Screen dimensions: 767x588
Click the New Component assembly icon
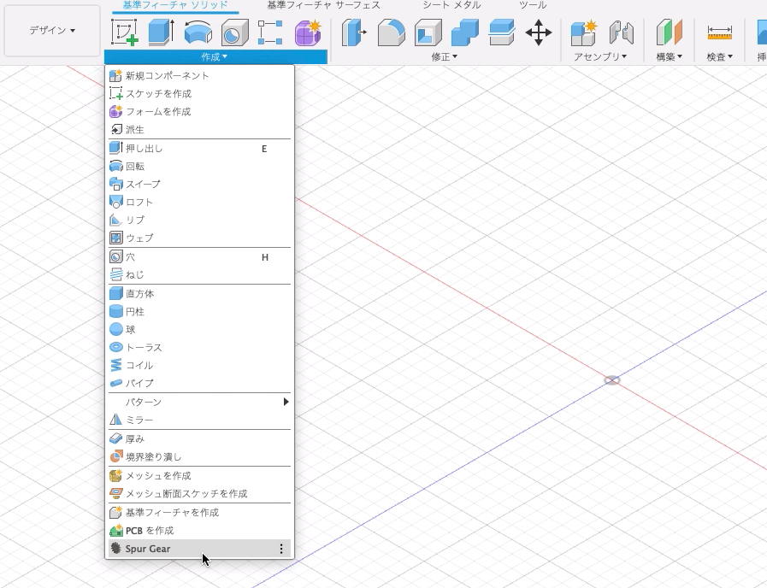click(584, 32)
